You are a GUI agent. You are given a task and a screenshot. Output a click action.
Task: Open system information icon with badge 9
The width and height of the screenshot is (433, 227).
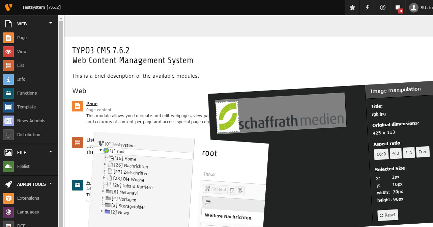(398, 8)
